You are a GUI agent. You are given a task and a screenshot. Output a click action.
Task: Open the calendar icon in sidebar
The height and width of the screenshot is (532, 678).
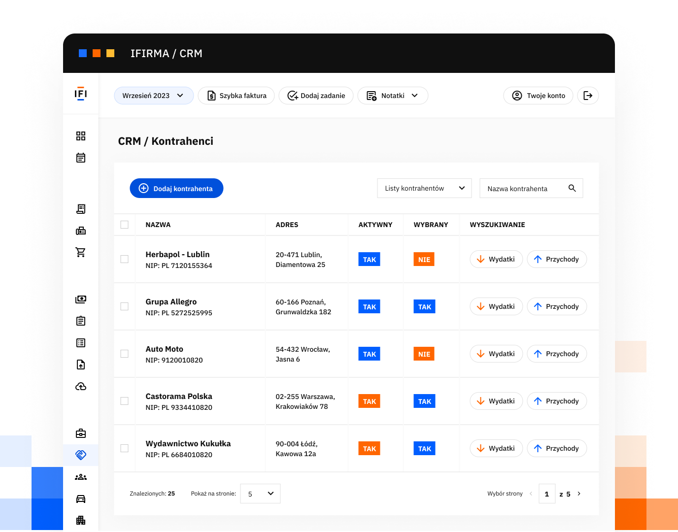coord(81,158)
